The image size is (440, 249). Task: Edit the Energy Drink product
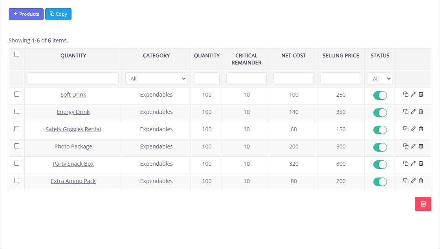tap(413, 112)
